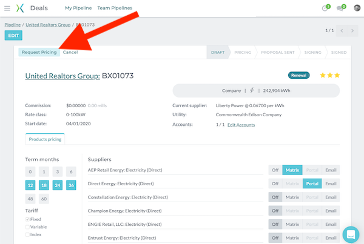This screenshot has width=364, height=244.
Task: Check the Index tariff checkbox
Action: [27, 234]
